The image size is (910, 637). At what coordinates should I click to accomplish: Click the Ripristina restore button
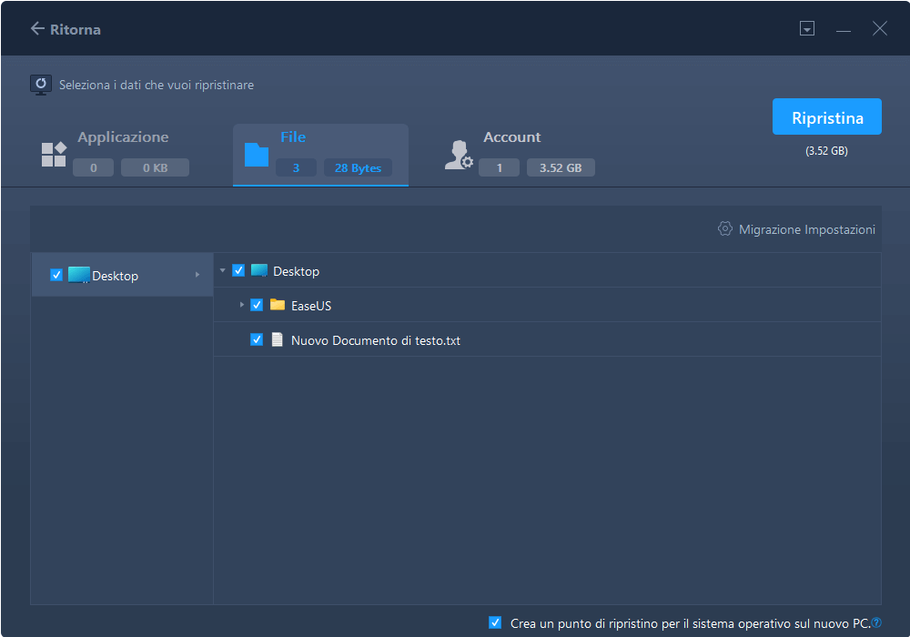click(826, 116)
